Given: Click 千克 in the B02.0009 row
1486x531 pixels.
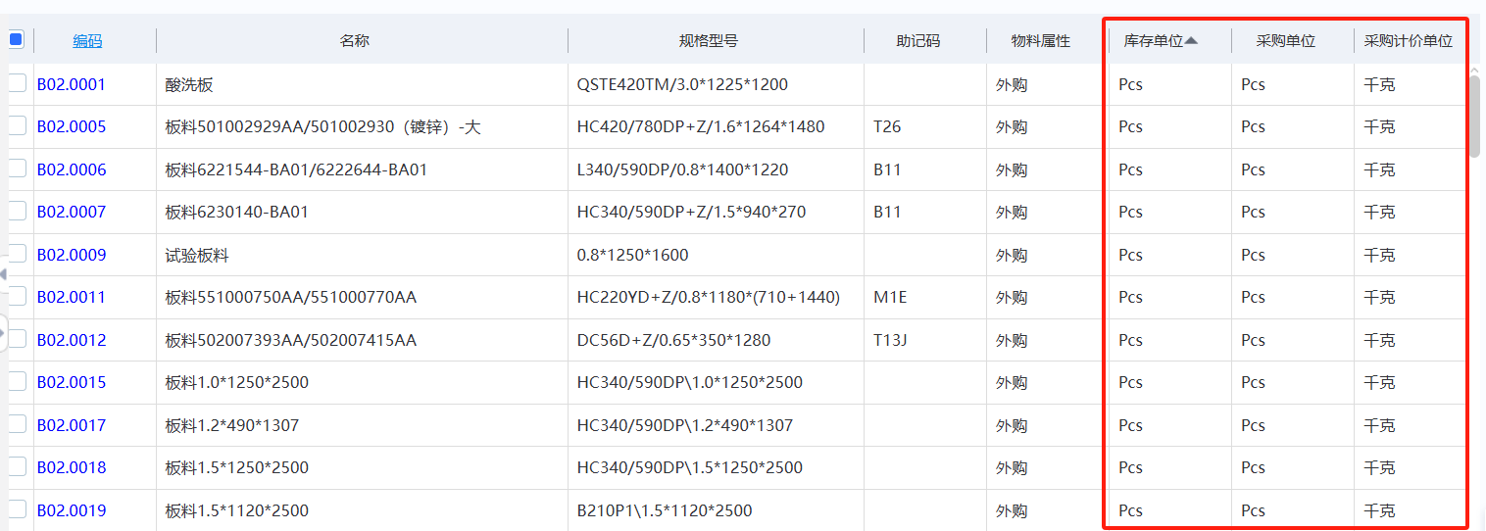Looking at the screenshot, I should click(x=1379, y=255).
